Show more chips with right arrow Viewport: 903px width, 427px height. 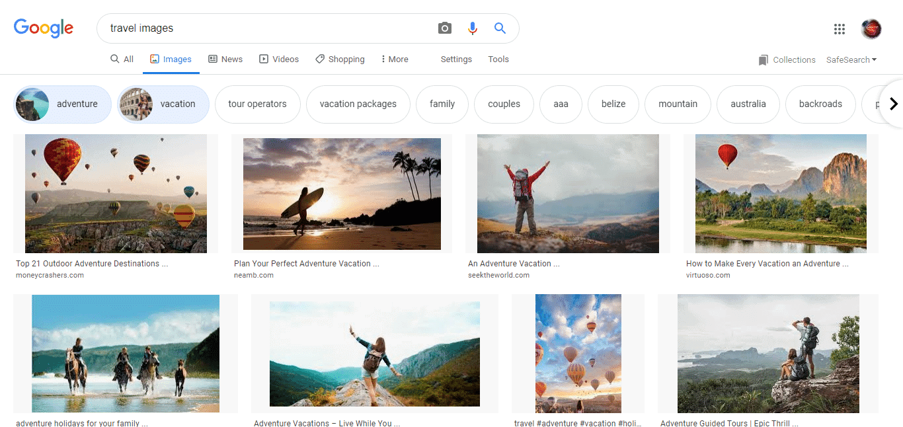click(x=893, y=104)
